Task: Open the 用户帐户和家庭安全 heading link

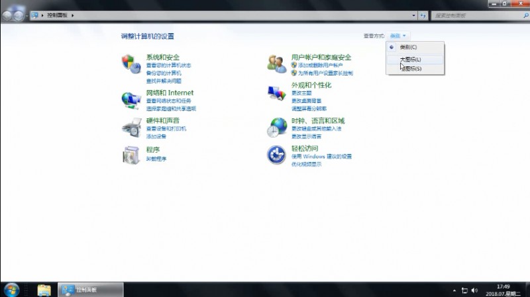Action: pyautogui.click(x=321, y=58)
